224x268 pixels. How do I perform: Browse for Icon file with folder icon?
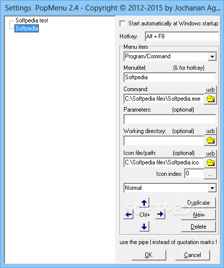(211, 162)
